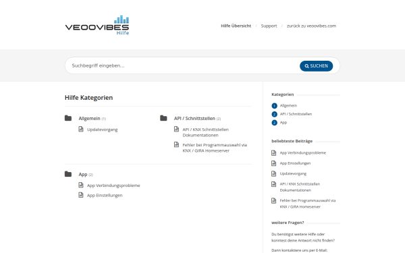Click document icon of App Einstellungen in beliebteste Beiträge
This screenshot has width=405, height=253.
[x=274, y=163]
